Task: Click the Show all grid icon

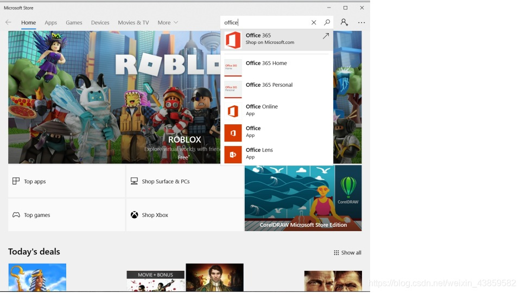Action: (x=336, y=252)
